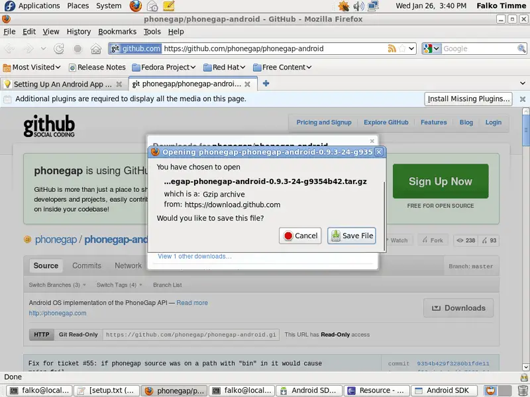The height and width of the screenshot is (397, 530).
Task: Open Switch Tags (4) dropdown
Action: click(x=119, y=285)
